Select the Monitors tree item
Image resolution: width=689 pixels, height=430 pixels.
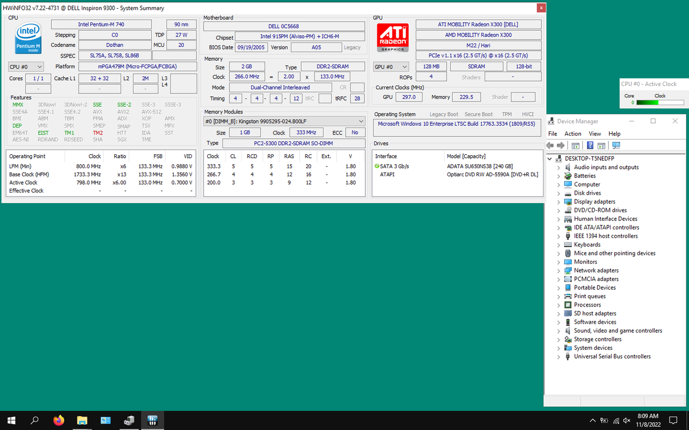tap(585, 262)
